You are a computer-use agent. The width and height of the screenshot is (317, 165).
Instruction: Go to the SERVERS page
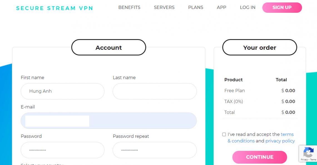coord(164,7)
